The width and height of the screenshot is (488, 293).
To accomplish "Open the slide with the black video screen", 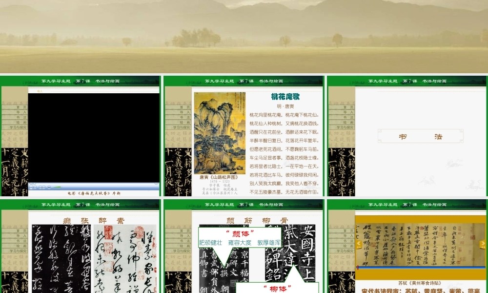I will [x=81, y=136].
